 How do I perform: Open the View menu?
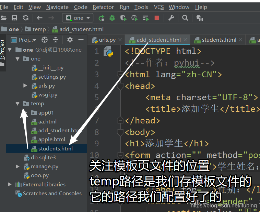[x=35, y=7]
